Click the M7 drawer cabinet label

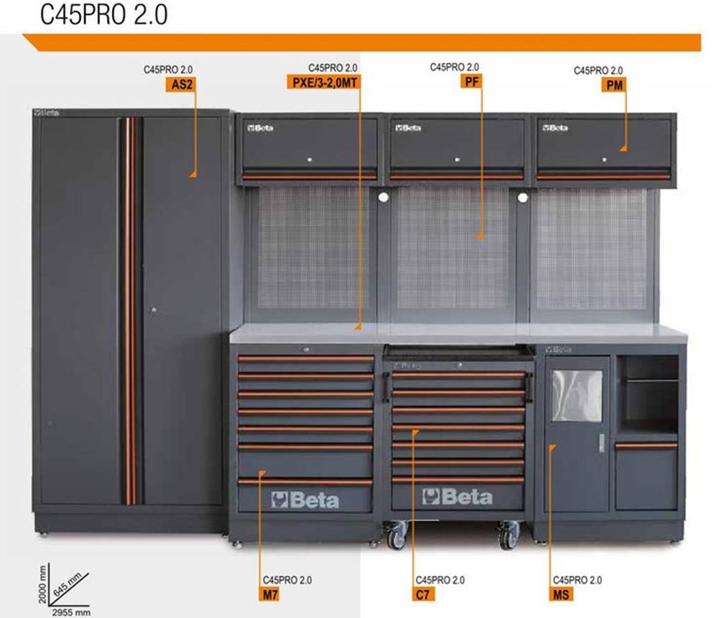tap(270, 595)
